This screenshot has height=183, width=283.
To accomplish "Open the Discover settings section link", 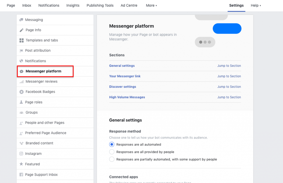I will click(122, 87).
